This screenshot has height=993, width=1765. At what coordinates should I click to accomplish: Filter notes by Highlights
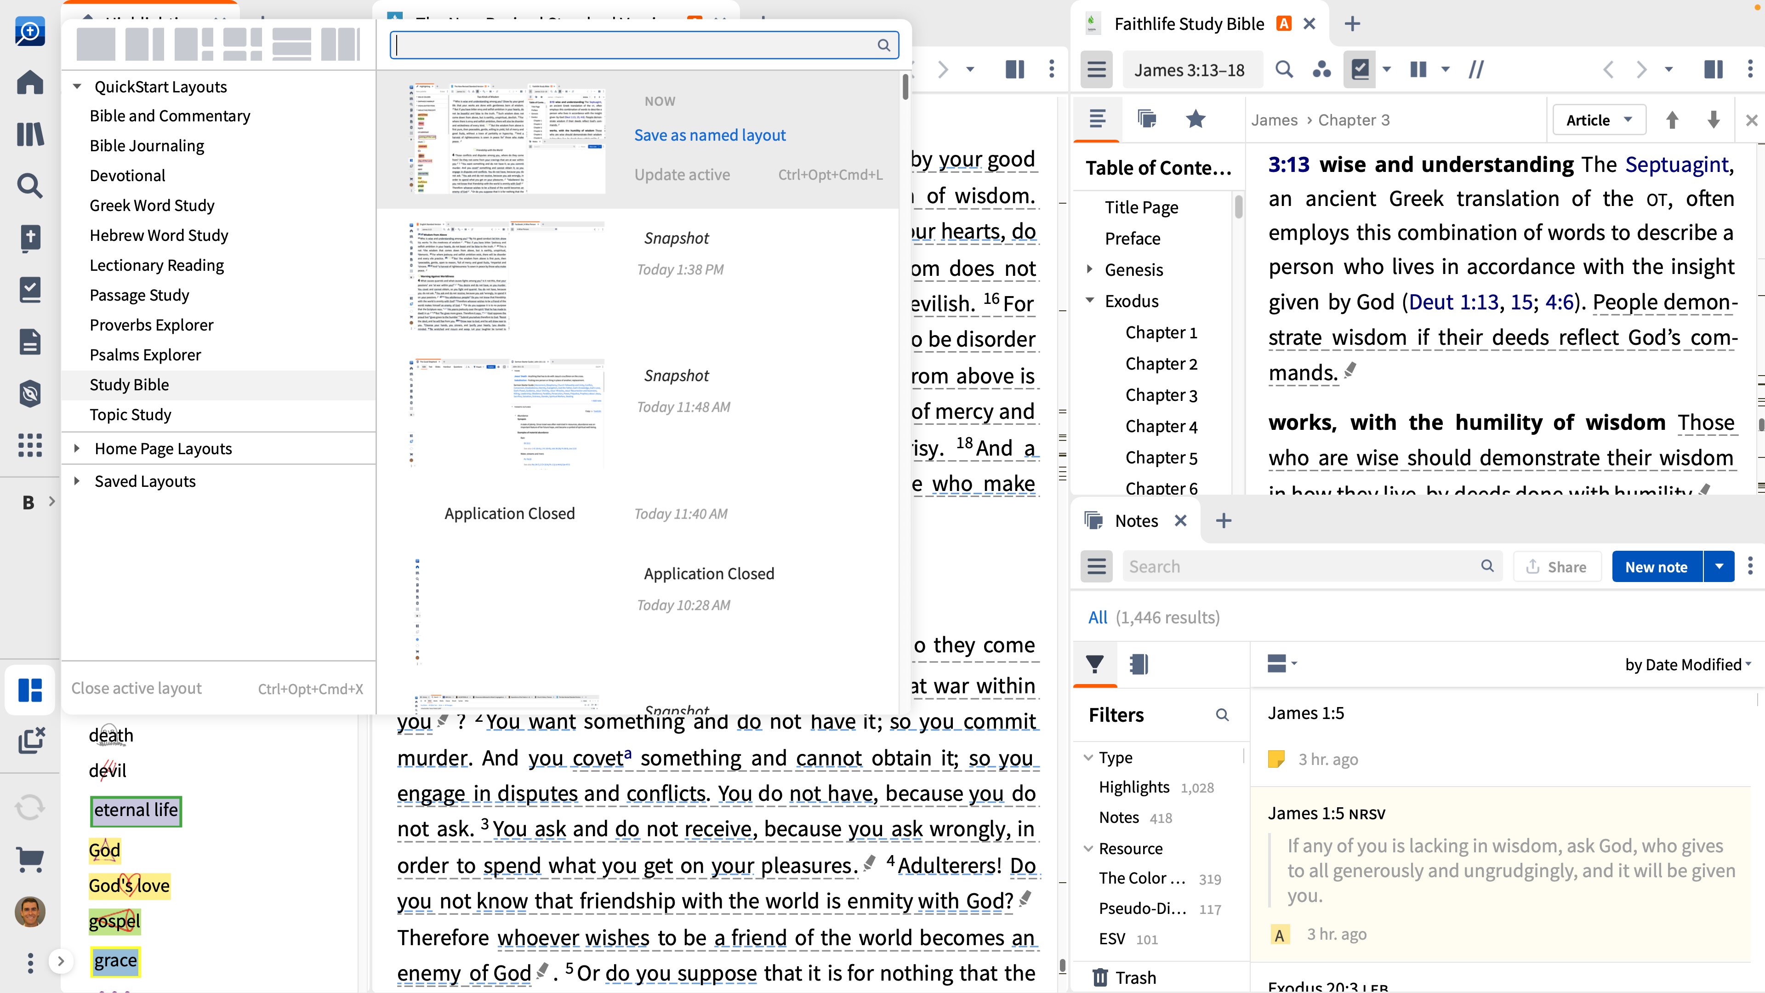tap(1134, 787)
